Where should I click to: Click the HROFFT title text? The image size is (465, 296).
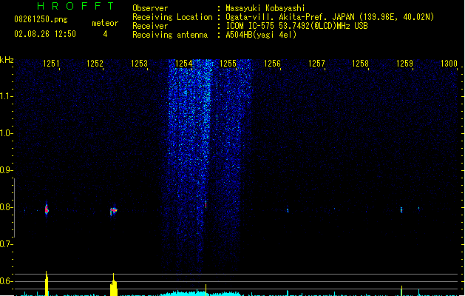[x=75, y=6]
